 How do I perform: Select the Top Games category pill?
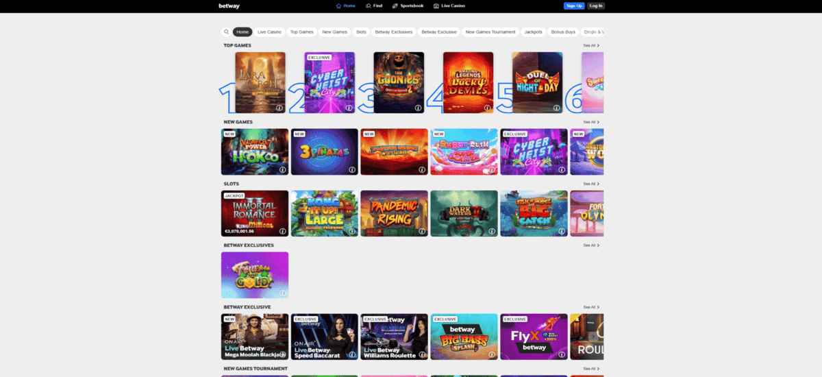[301, 32]
